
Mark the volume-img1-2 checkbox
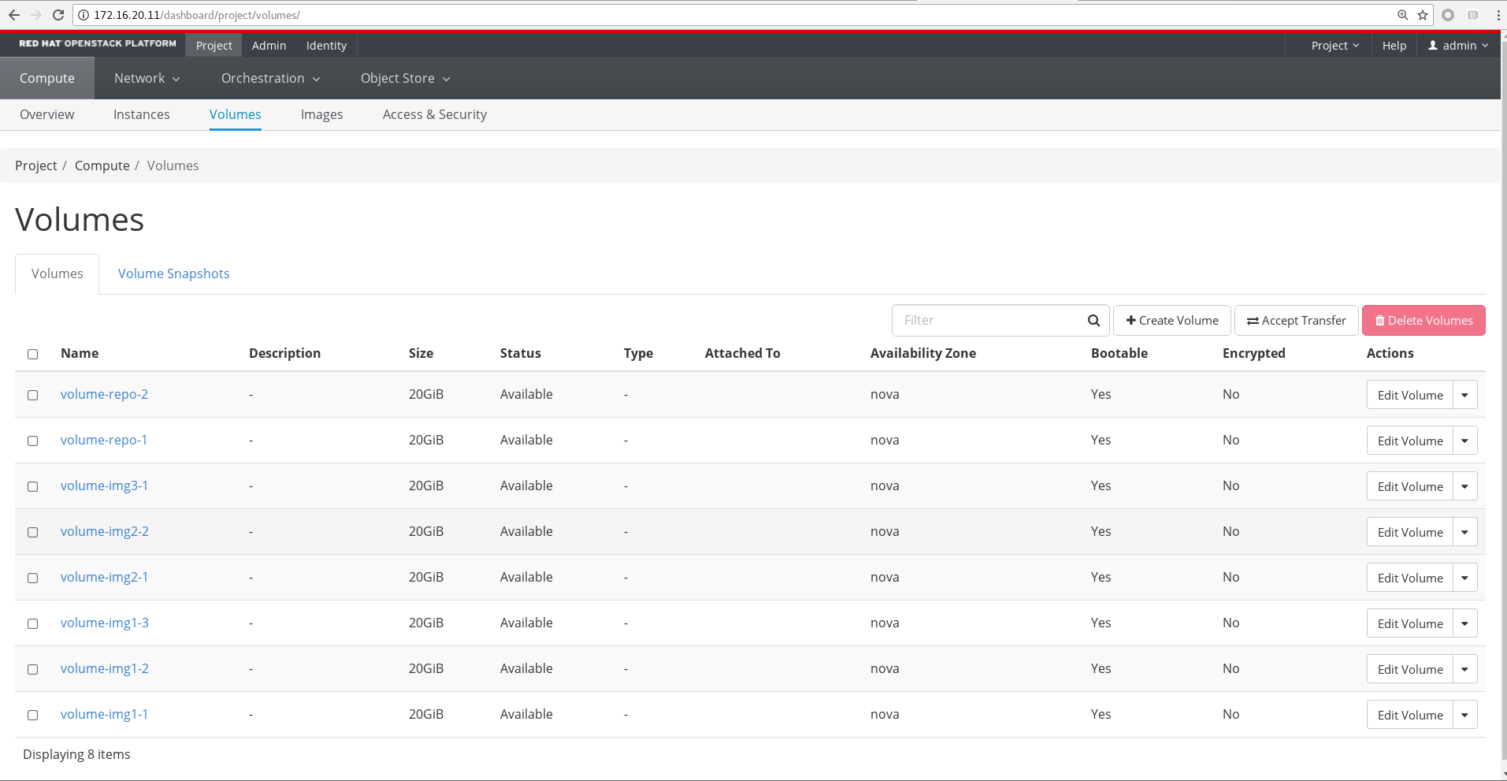[33, 669]
